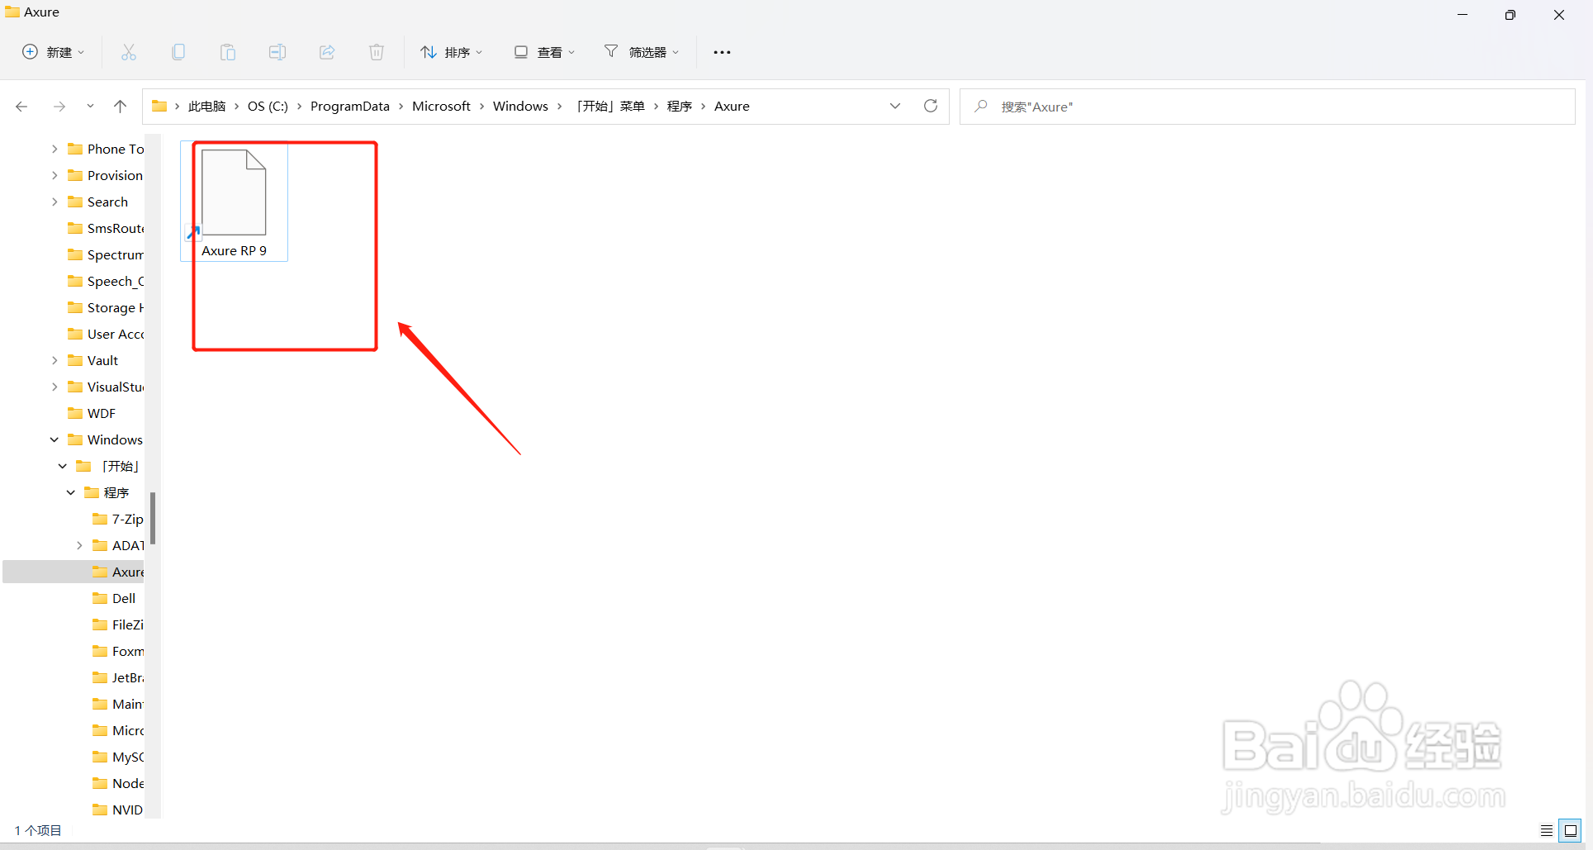Select the Axure RP 9 shortcut file
This screenshot has width=1593, height=850.
tap(235, 202)
